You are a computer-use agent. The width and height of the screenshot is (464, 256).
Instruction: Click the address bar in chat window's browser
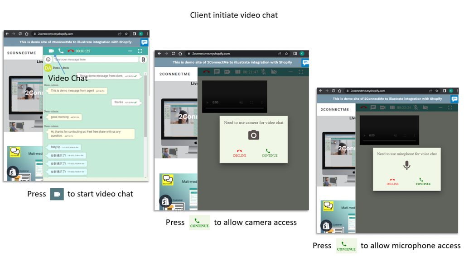pyautogui.click(x=74, y=33)
